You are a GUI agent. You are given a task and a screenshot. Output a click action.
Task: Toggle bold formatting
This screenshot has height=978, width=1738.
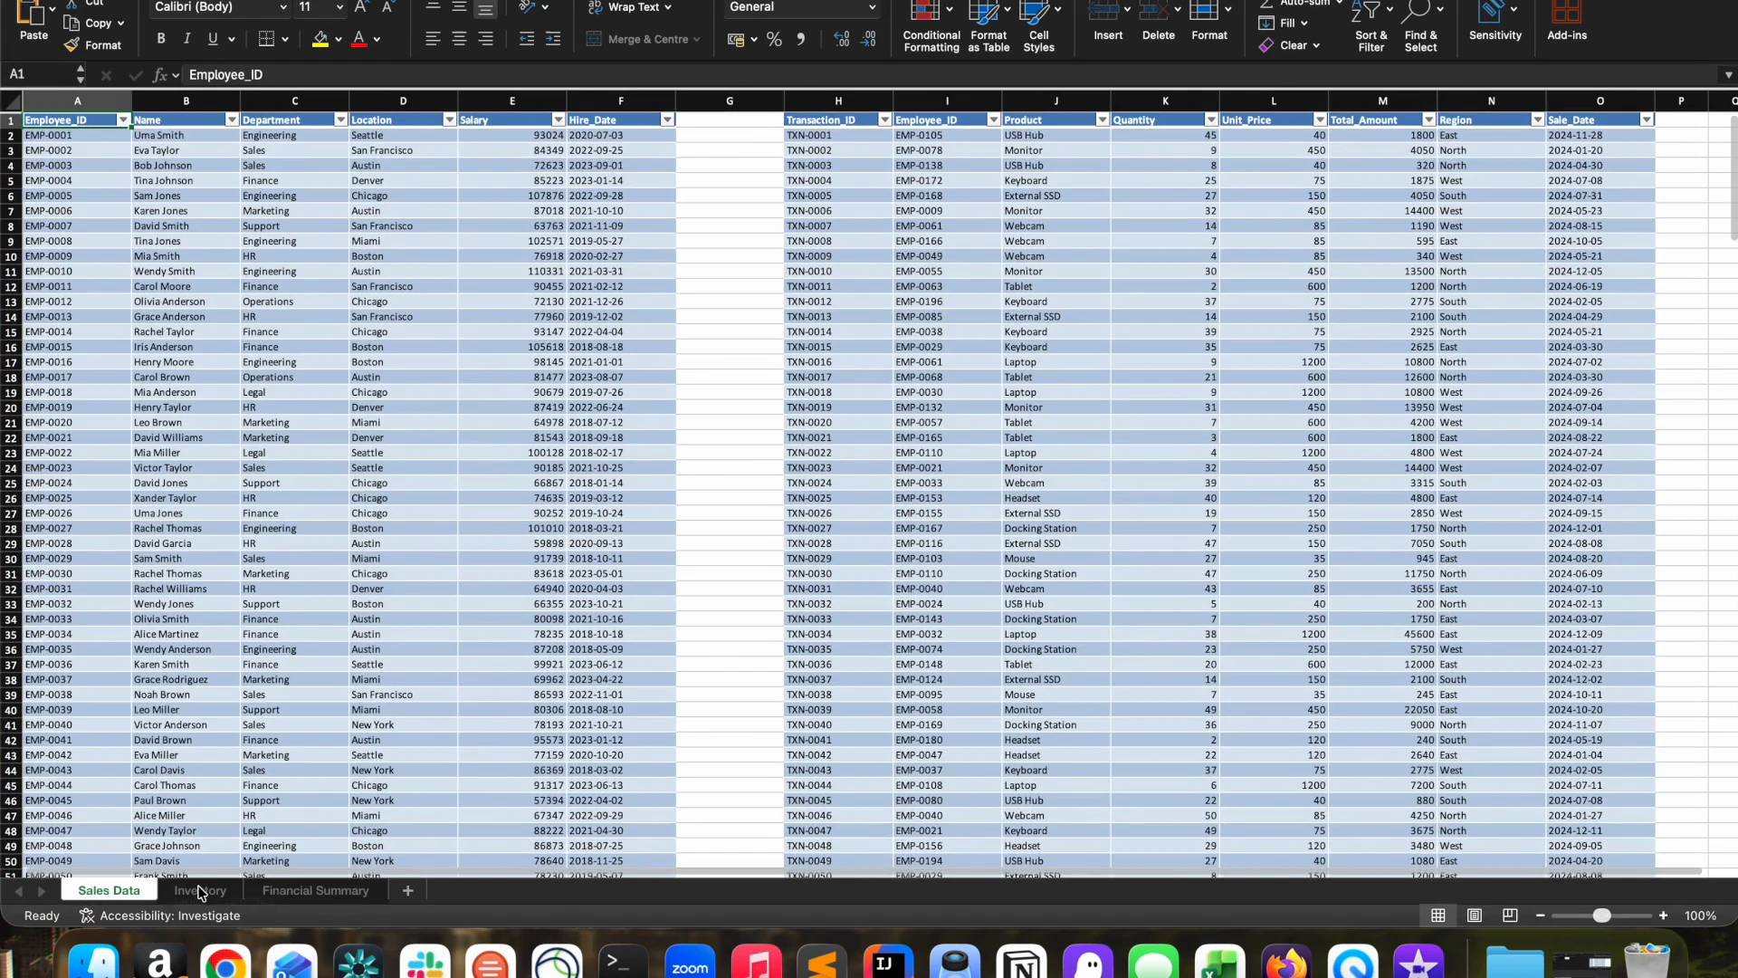(x=161, y=38)
